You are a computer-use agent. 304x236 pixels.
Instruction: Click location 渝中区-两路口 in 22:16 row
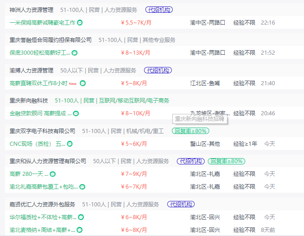tap(208, 23)
